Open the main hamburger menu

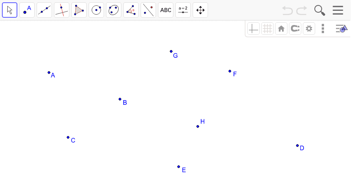[338, 10]
